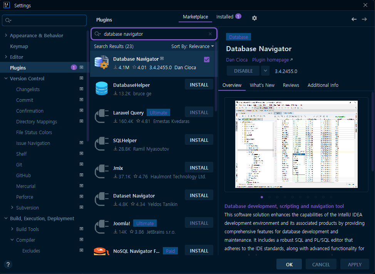The height and width of the screenshot is (274, 375).
Task: Click the Dataset Navigator plugin icon
Action: coord(102,199)
